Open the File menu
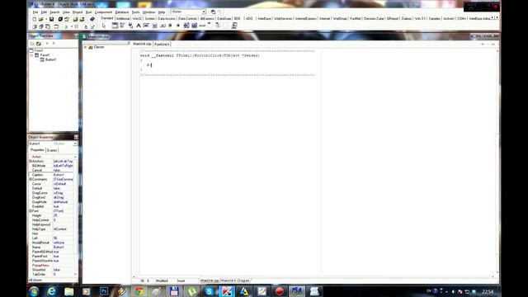528x297 pixels. [35, 12]
